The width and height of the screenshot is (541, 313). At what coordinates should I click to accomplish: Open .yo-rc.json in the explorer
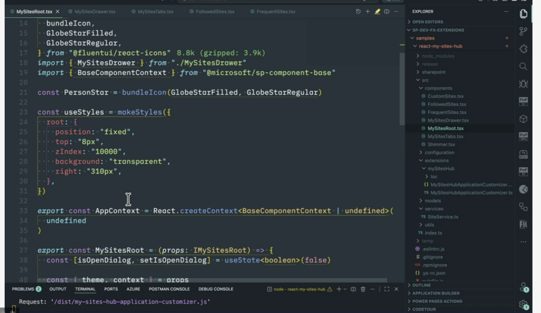pos(433,273)
